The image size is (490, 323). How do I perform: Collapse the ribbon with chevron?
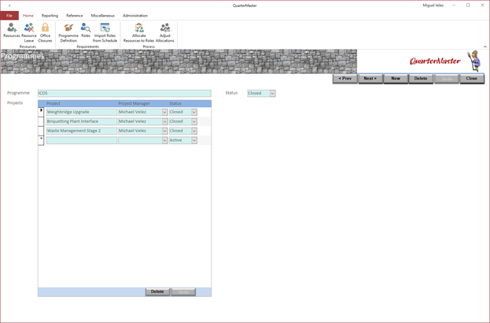coord(485,46)
